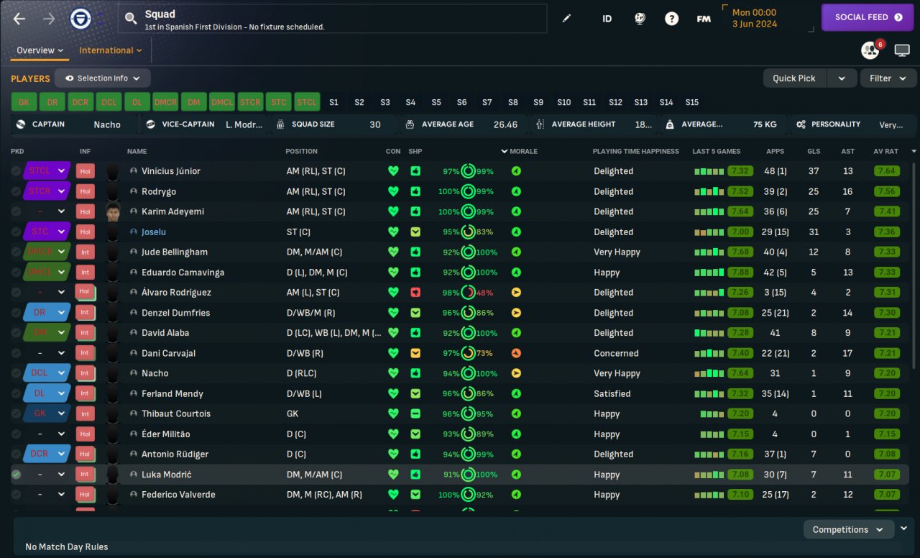Toggle the picked checkbox for Dani Carvajal
Screen dimensions: 920x558
[x=16, y=353]
